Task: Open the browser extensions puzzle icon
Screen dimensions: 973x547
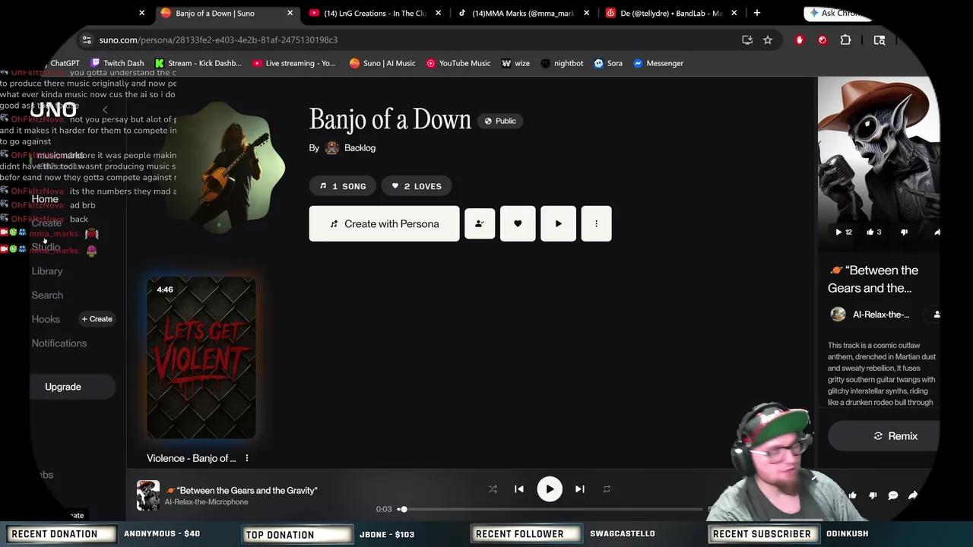Action: 845,40
